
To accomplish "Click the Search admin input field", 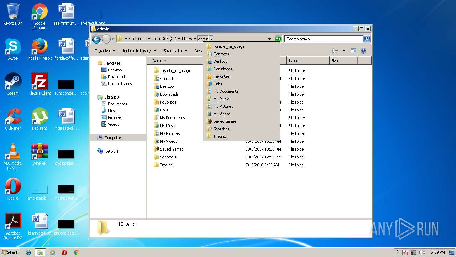I will click(x=324, y=39).
